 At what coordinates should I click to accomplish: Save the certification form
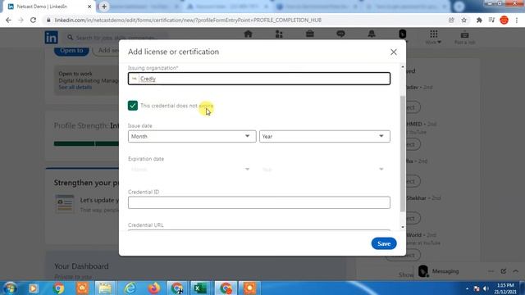click(x=384, y=243)
